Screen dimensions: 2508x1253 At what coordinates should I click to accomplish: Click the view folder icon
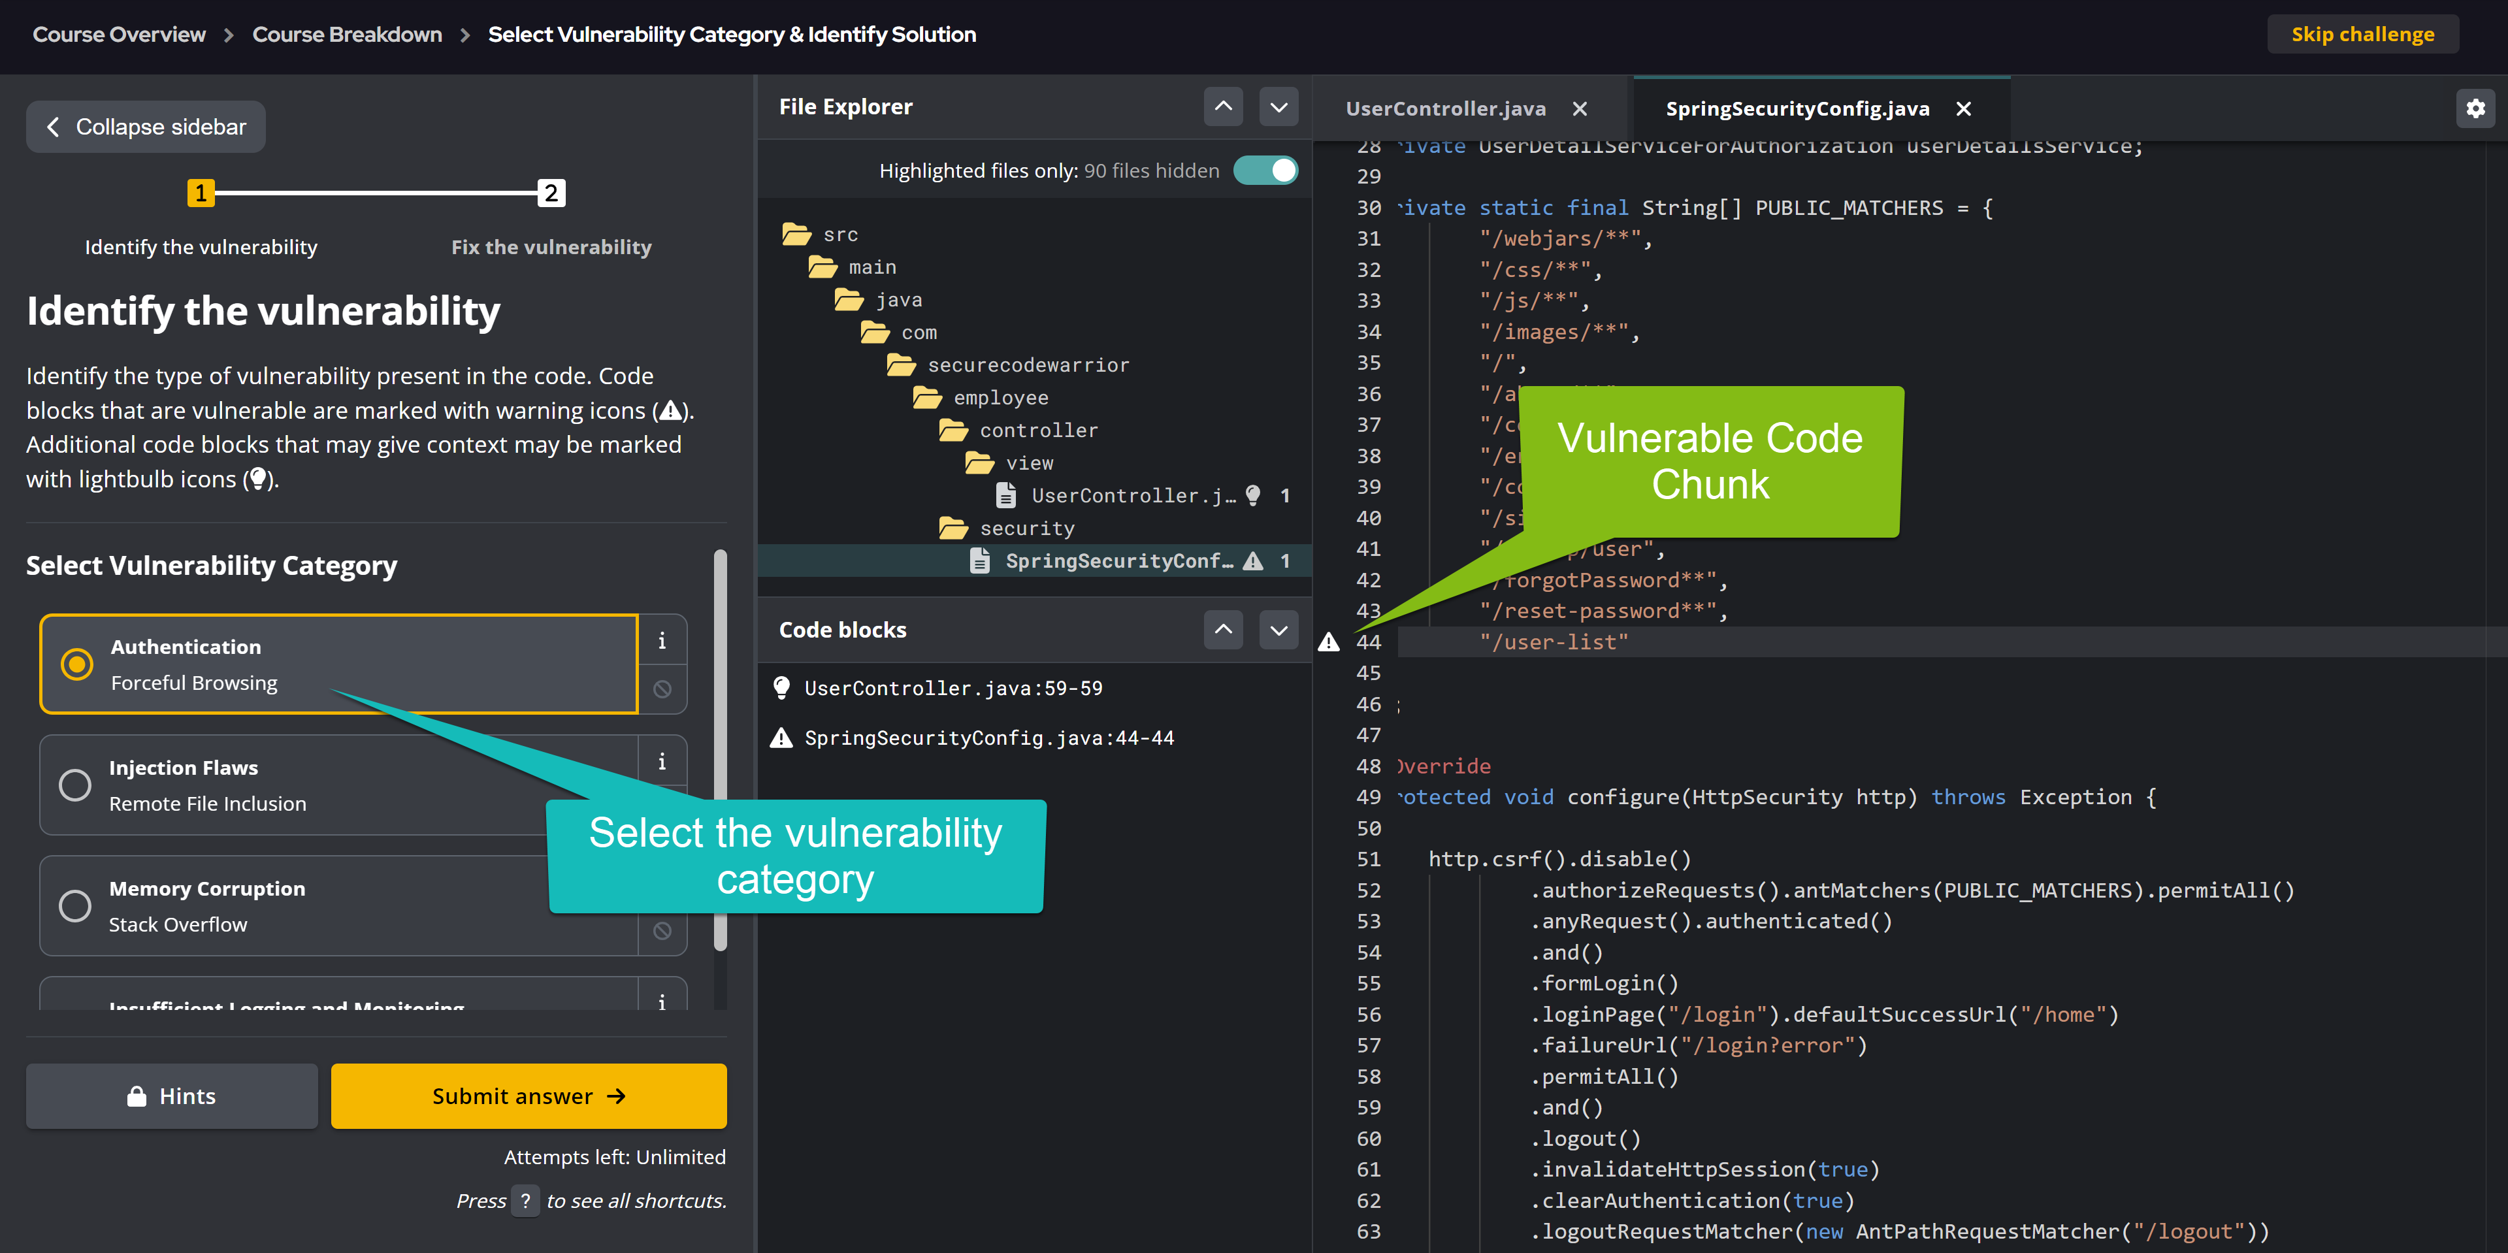click(979, 463)
